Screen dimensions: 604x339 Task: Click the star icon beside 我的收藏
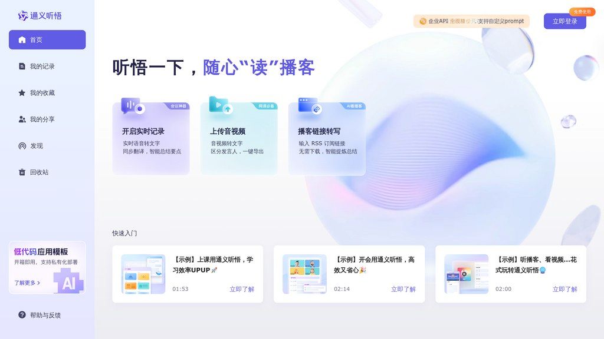[22, 92]
